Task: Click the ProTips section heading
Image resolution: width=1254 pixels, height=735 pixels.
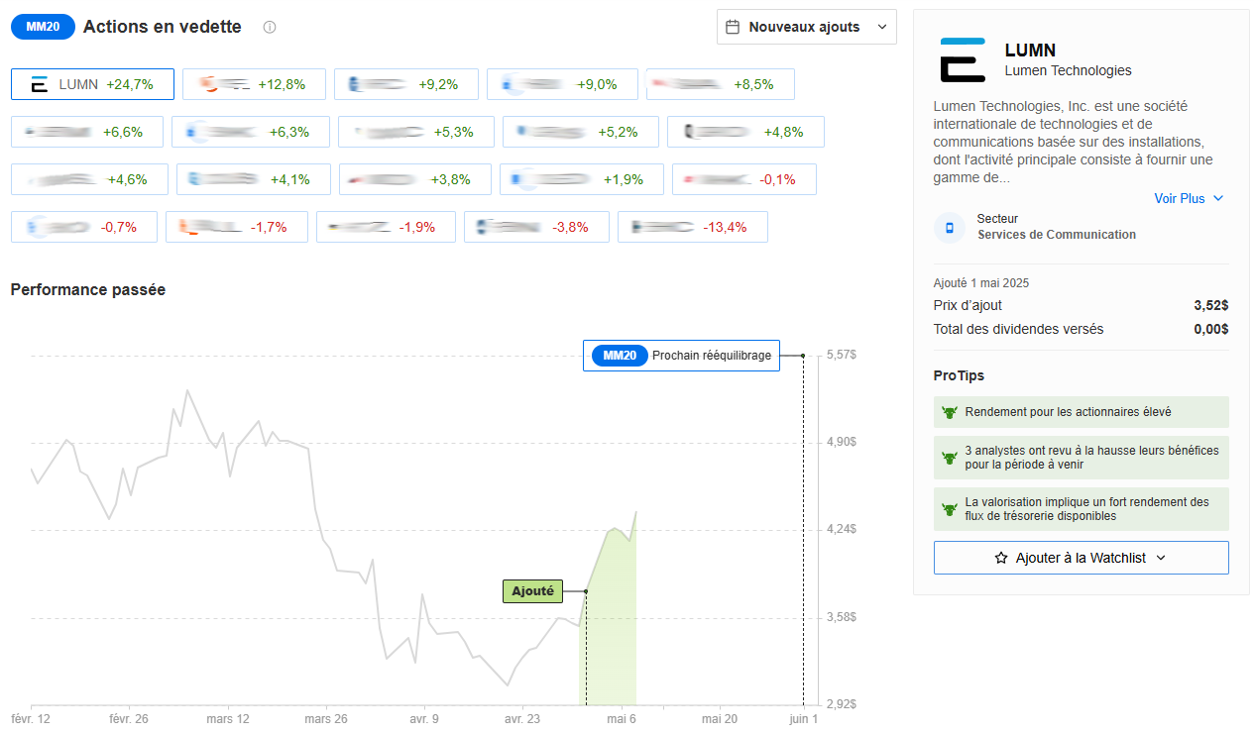Action: (959, 375)
